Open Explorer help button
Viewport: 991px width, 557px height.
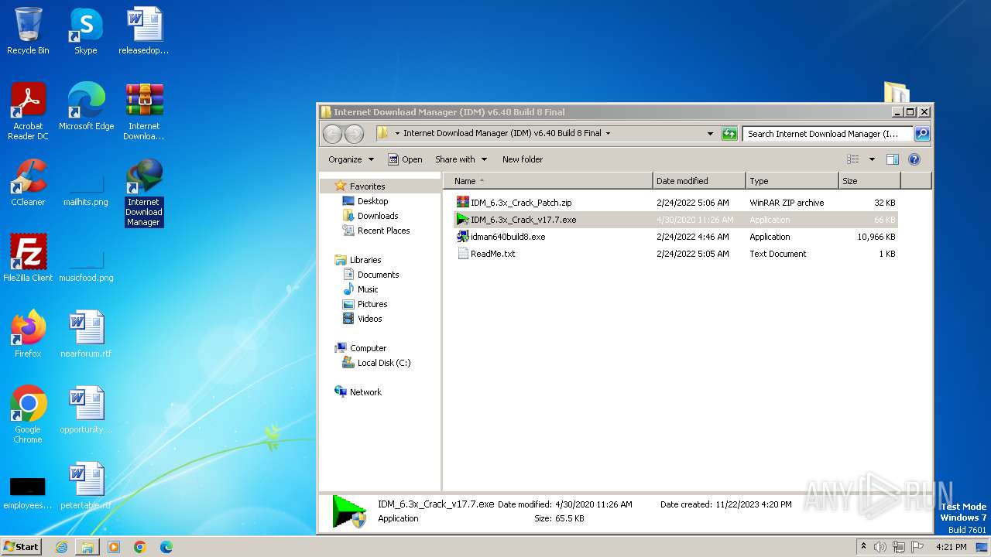pos(914,159)
